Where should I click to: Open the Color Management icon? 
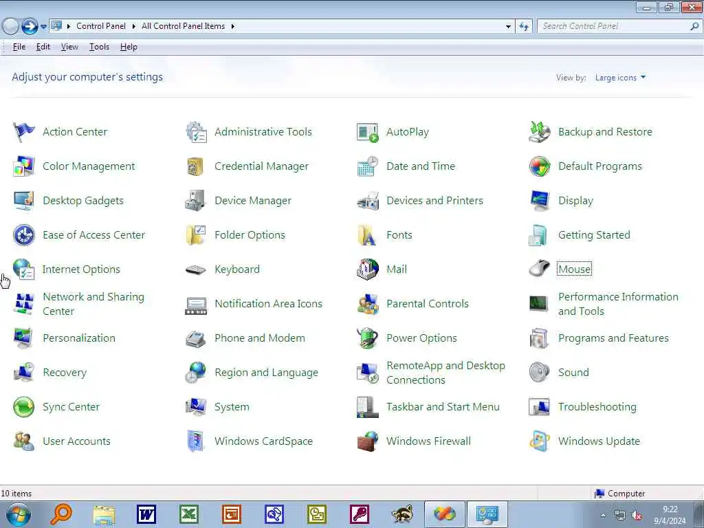24,166
